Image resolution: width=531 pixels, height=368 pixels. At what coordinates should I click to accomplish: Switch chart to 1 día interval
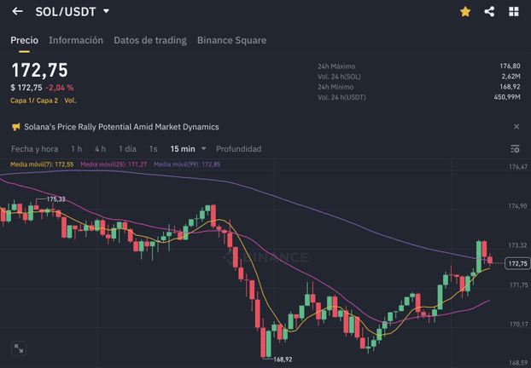(127, 149)
